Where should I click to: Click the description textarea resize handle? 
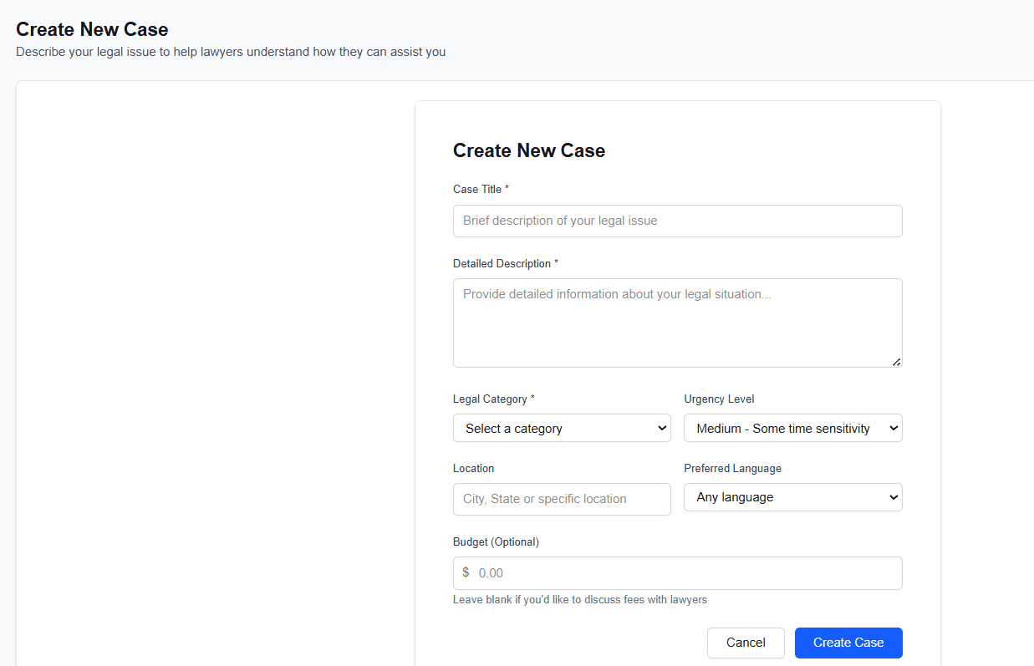pos(898,361)
